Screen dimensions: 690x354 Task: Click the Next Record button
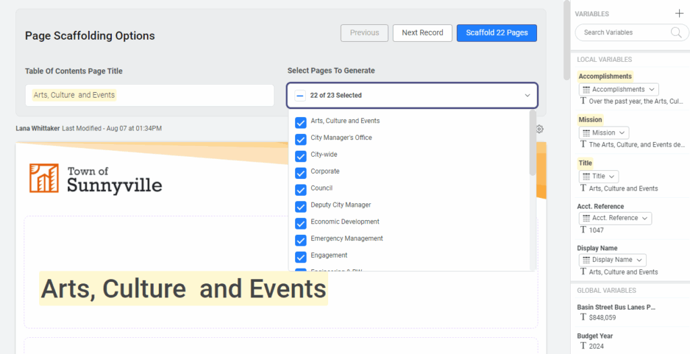[422, 33]
